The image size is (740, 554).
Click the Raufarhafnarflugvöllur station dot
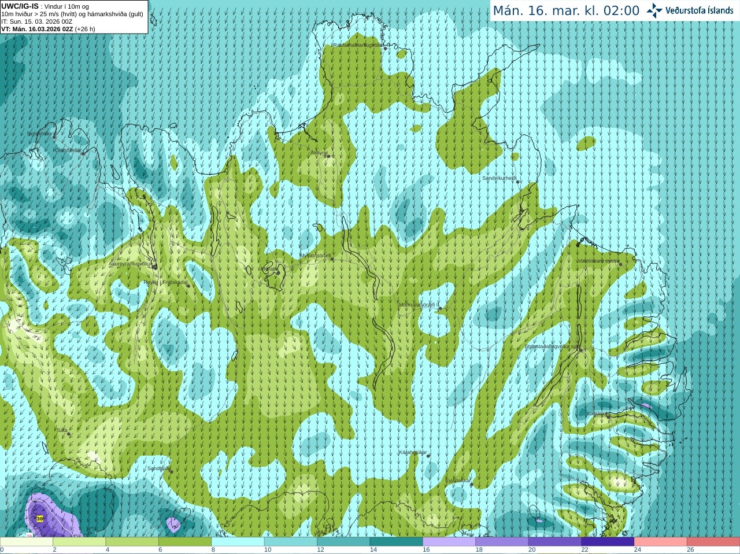[386, 49]
